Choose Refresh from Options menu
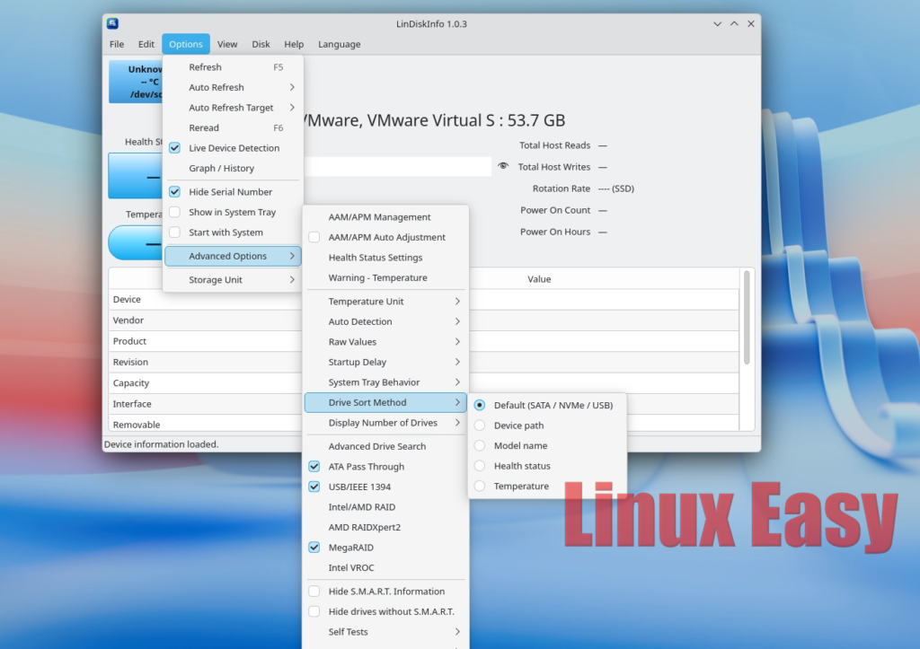Screen dimensions: 920x649 (x=233, y=67)
